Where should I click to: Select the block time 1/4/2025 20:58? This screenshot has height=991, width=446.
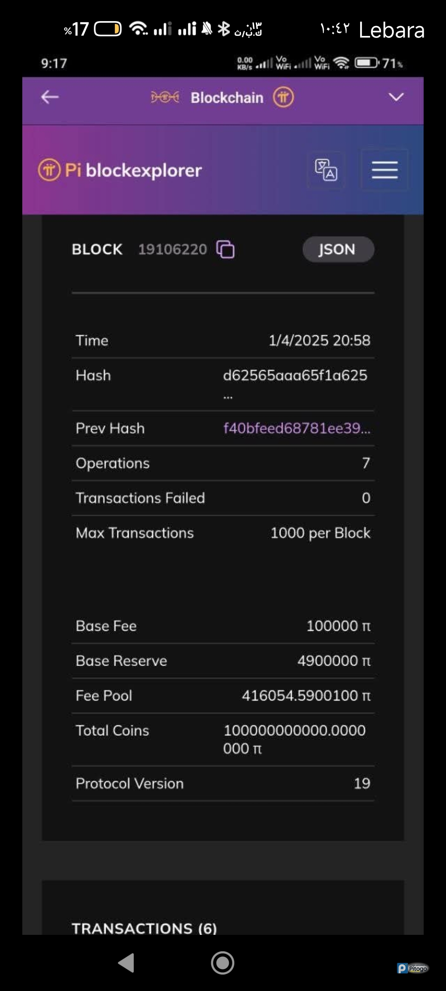coord(319,340)
